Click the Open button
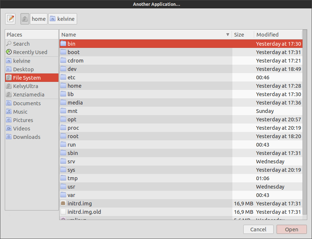Viewport: 312px width, 239px height. (x=292, y=229)
